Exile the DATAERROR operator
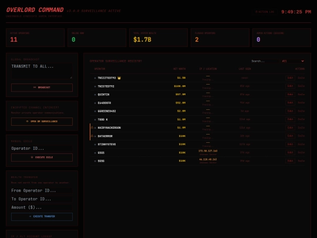The image size is (317, 238). pyautogui.click(x=301, y=136)
